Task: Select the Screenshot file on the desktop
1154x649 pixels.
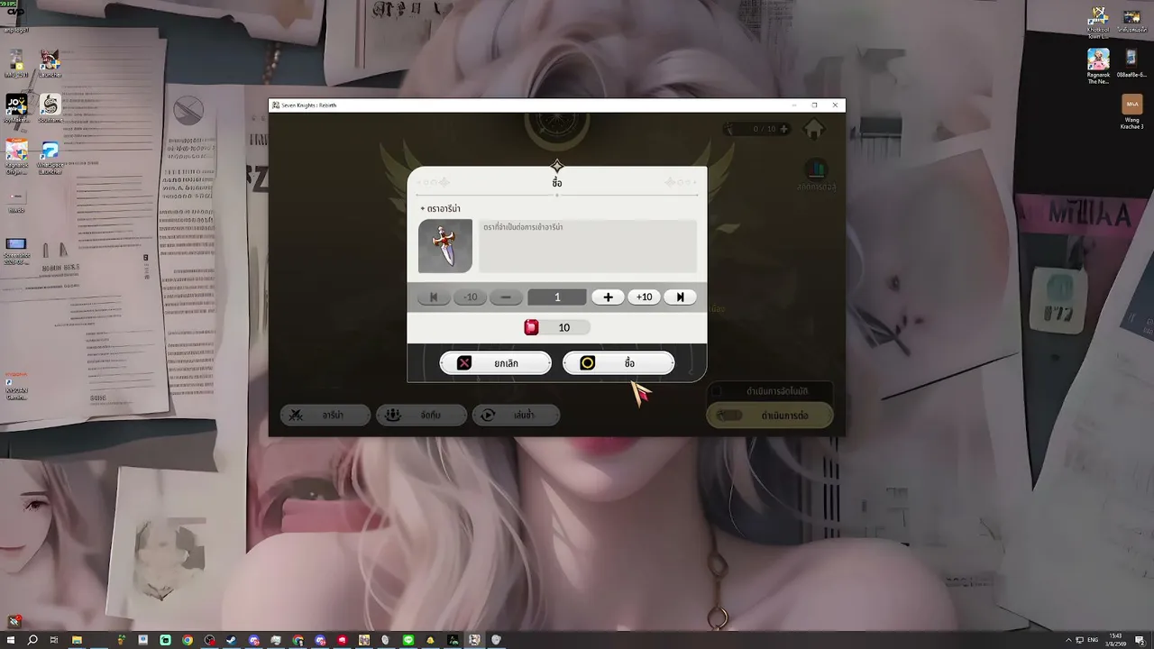Action: 16,249
